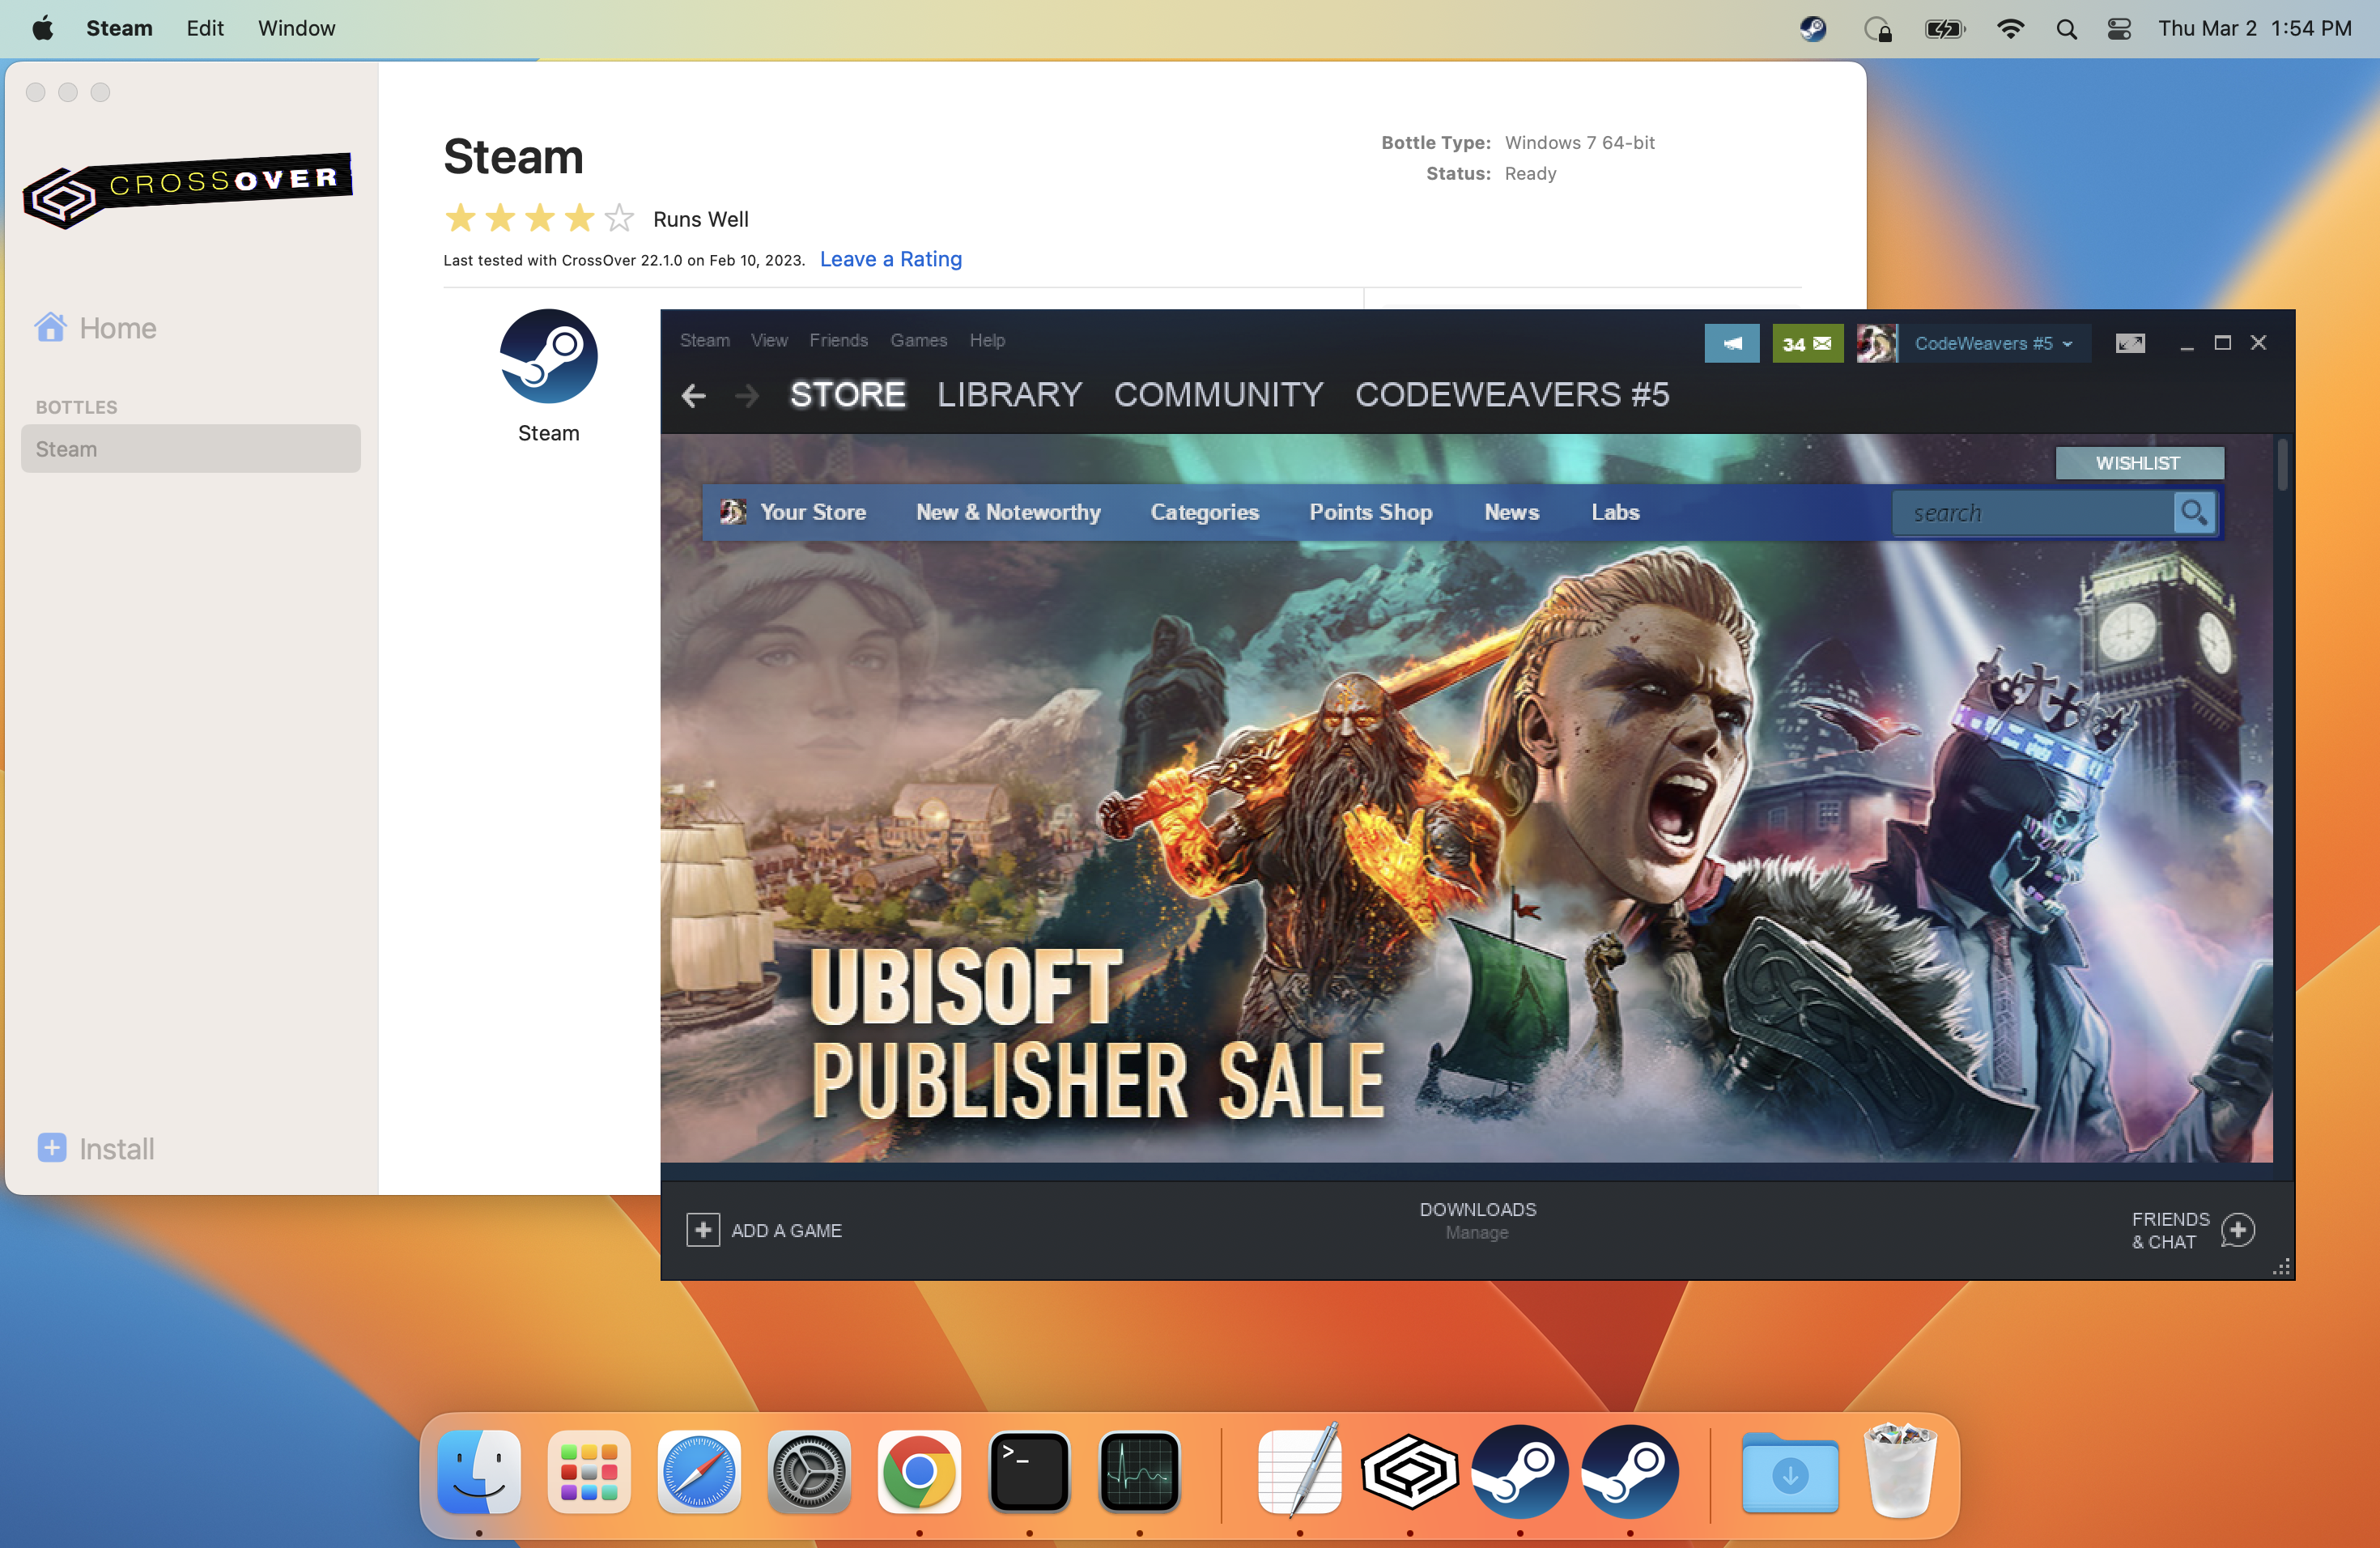The width and height of the screenshot is (2380, 1548).
Task: Click the Leave a Rating link
Action: tap(891, 258)
